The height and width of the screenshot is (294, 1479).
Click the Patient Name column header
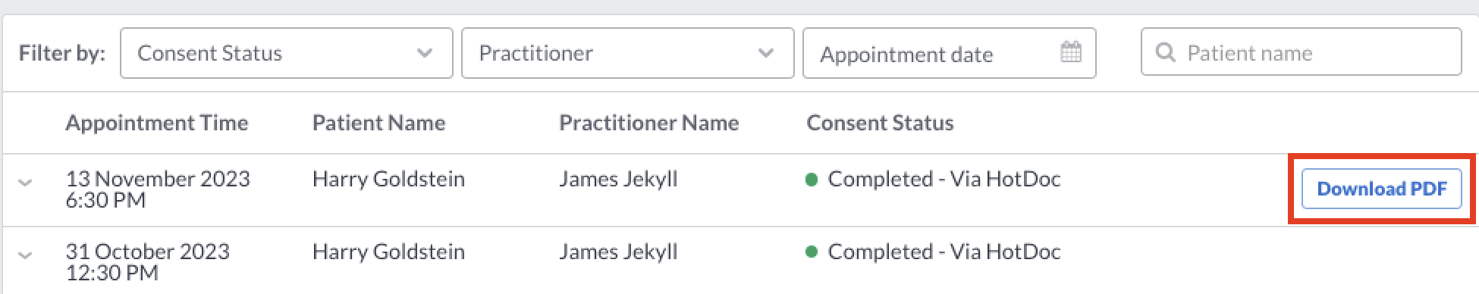(x=378, y=123)
